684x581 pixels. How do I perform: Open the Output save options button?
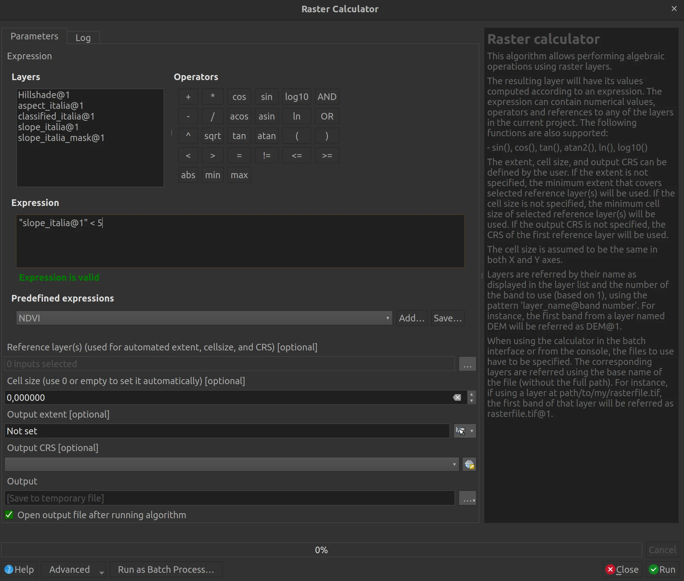click(468, 498)
